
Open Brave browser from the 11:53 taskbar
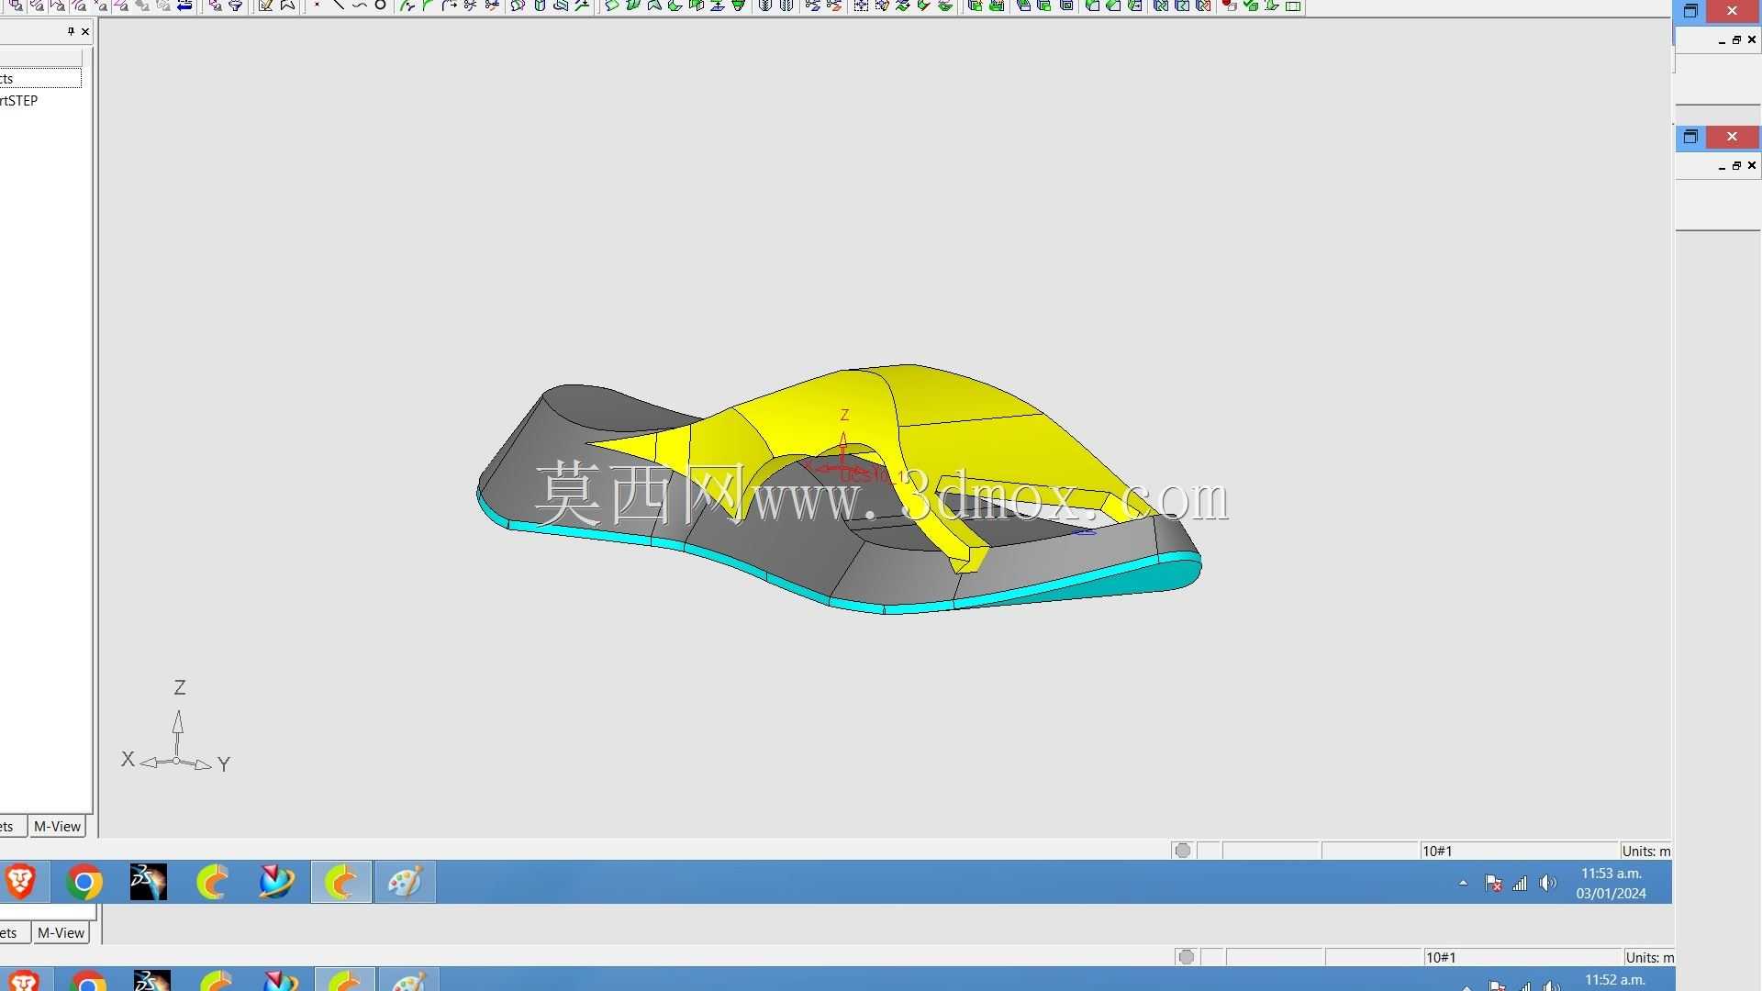point(19,882)
